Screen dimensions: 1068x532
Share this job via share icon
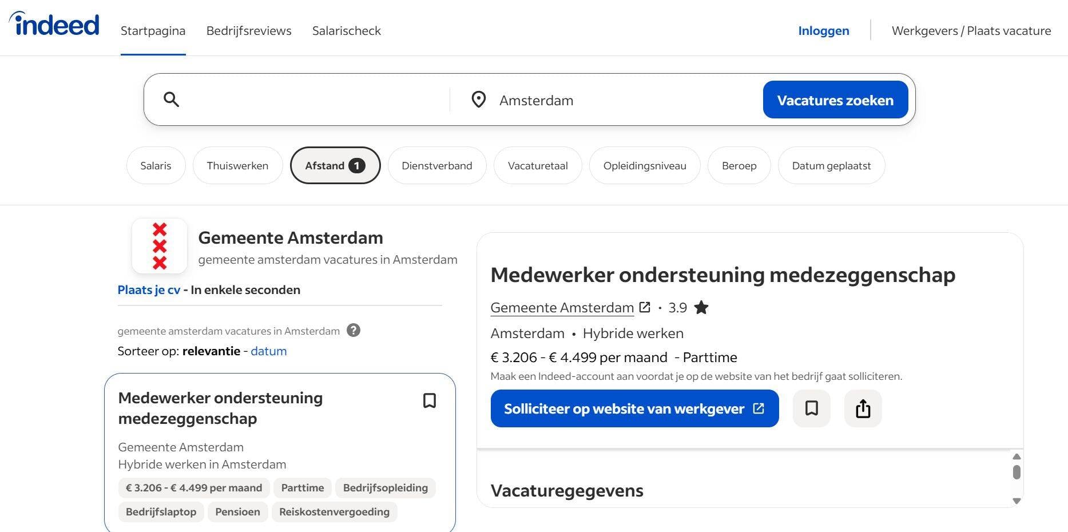pyautogui.click(x=863, y=408)
